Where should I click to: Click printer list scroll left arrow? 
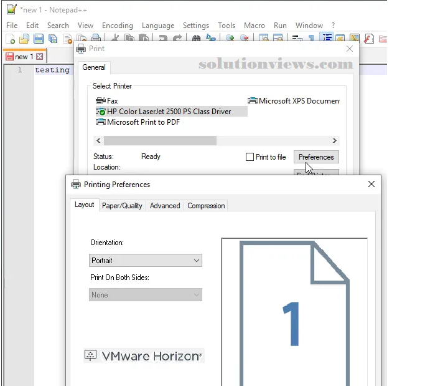(98, 140)
